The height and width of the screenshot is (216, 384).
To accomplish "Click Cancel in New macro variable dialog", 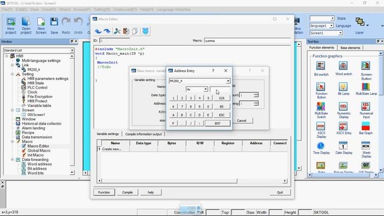I will (x=242, y=121).
